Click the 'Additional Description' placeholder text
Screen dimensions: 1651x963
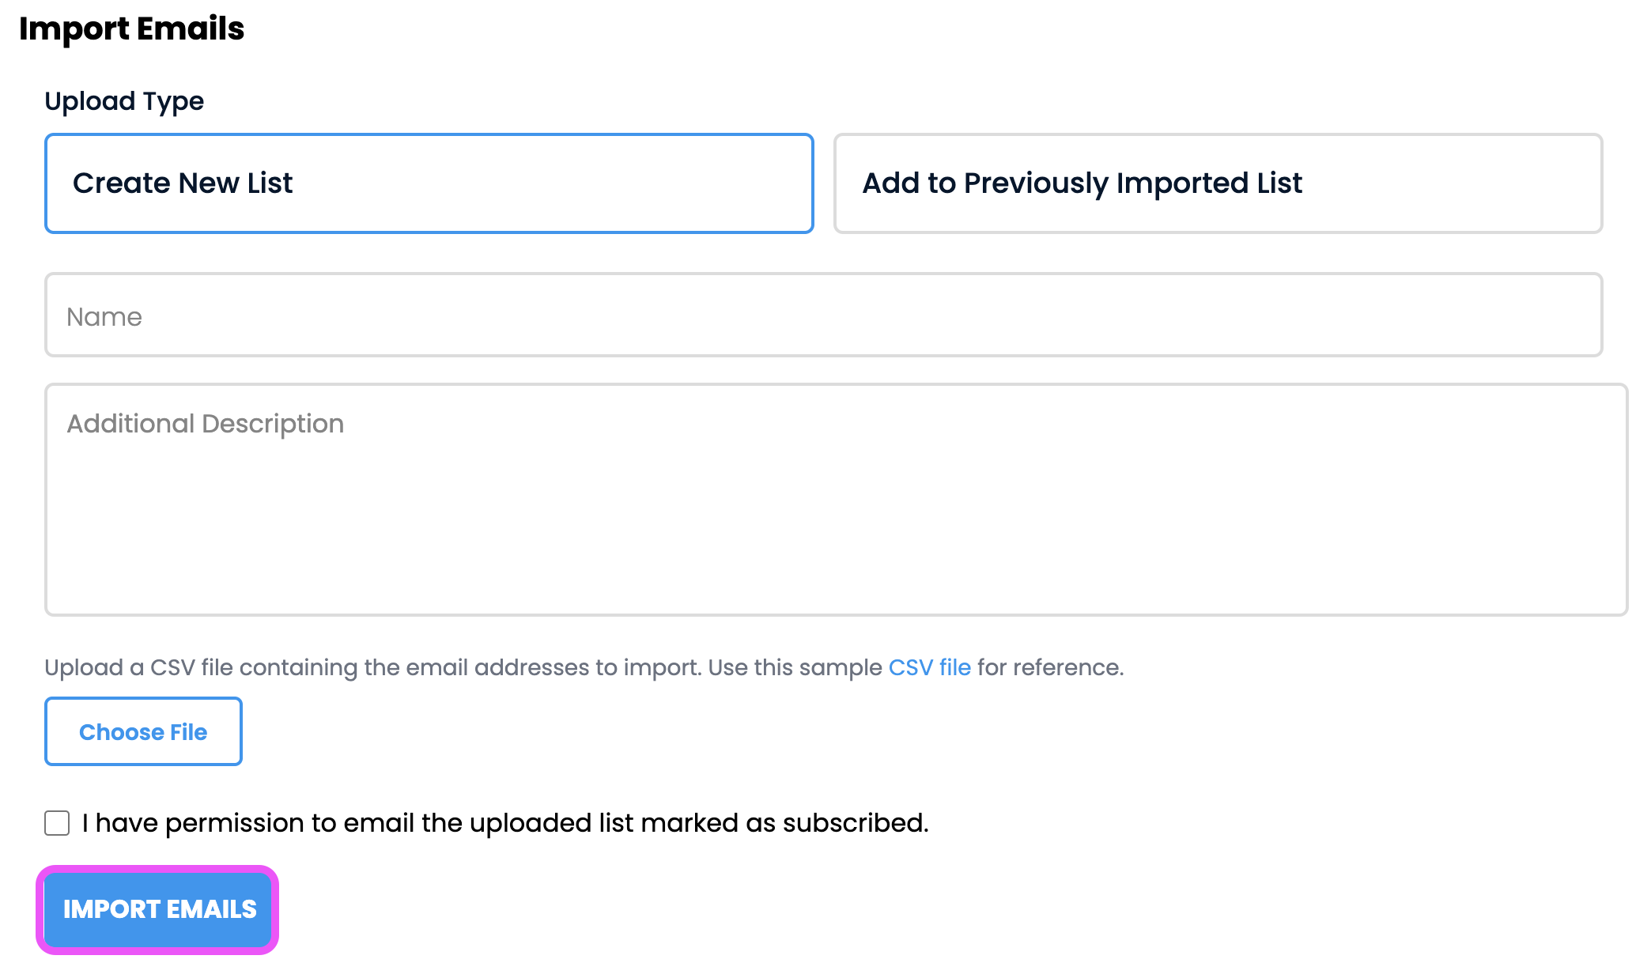[206, 424]
